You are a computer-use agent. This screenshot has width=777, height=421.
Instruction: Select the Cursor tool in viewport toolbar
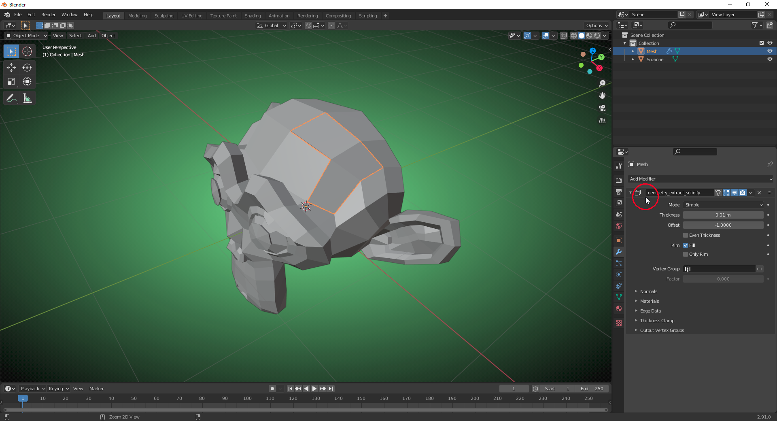27,51
